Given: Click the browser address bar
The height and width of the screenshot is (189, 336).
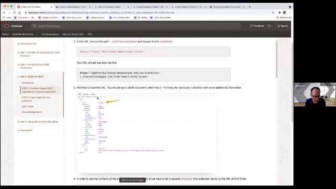Looking at the screenshot, I should click(x=148, y=13).
